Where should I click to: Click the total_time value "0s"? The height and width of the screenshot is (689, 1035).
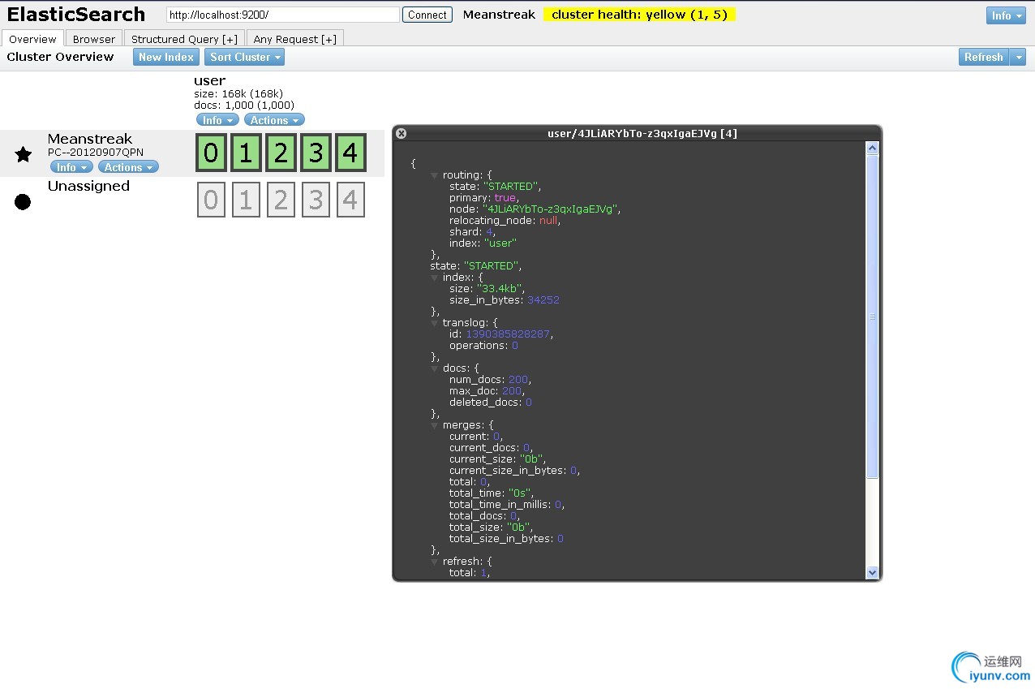pyautogui.click(x=519, y=493)
